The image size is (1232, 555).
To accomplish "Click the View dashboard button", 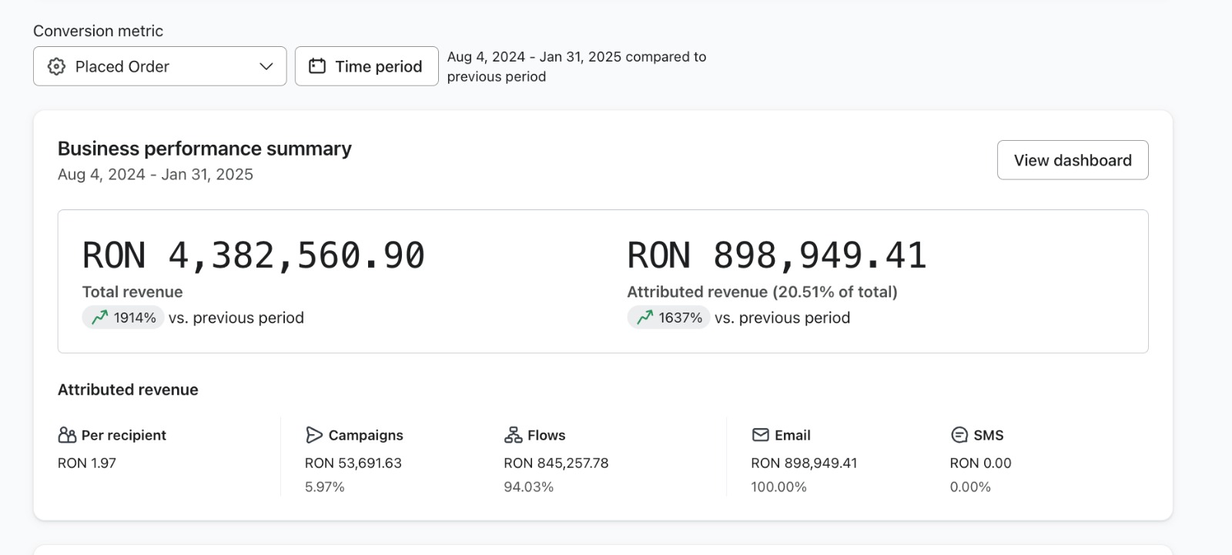I will (x=1073, y=160).
